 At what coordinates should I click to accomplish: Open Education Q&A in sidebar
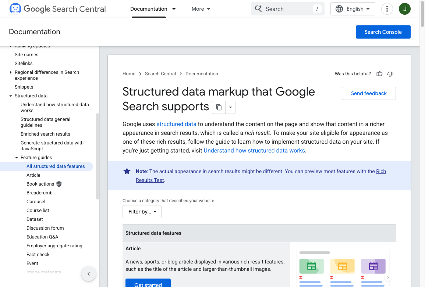42,237
